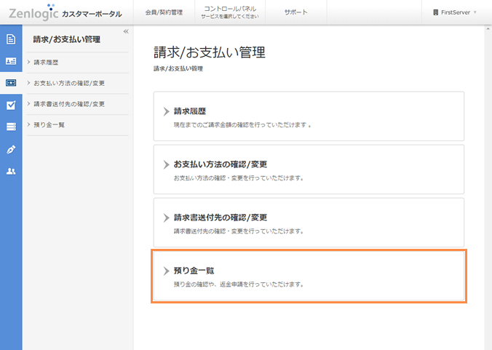The height and width of the screenshot is (350, 492).
Task: Select お支払い方法の確認/変更 in side panel
Action: tap(69, 83)
